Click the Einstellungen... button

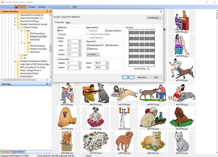click(154, 18)
